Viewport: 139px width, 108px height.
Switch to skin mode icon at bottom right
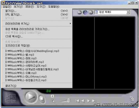(131, 99)
